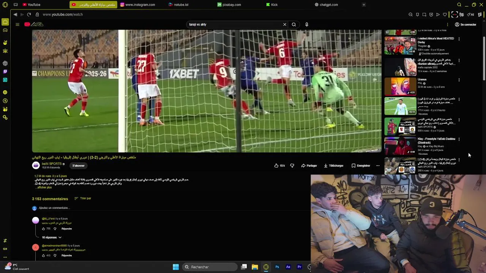This screenshot has width=486, height=273.
Task: Switch to the YouTube tab
Action: tap(31, 5)
